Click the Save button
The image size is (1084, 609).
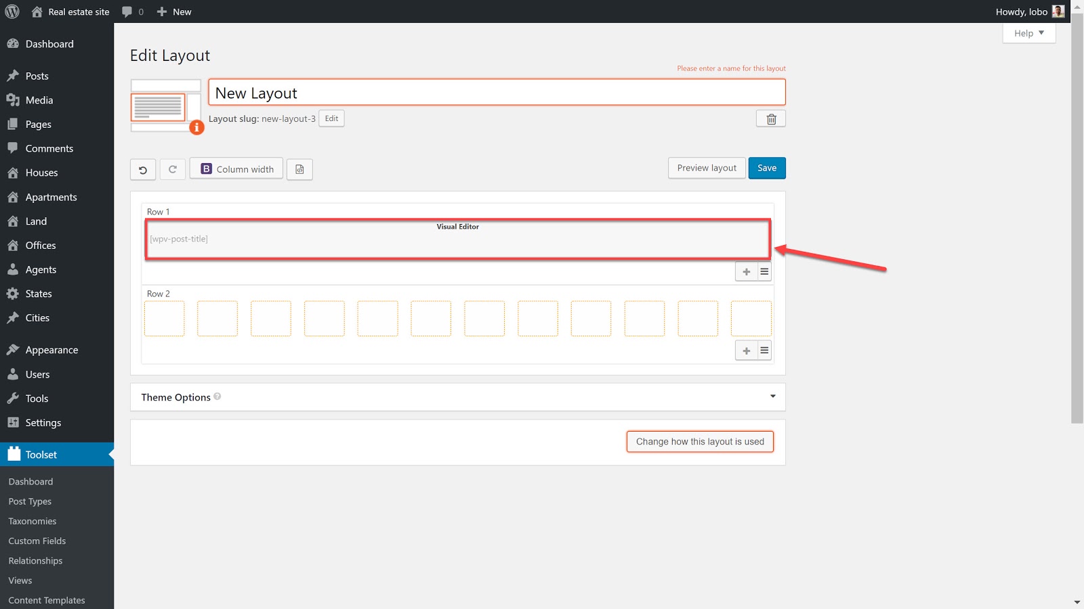pyautogui.click(x=766, y=168)
